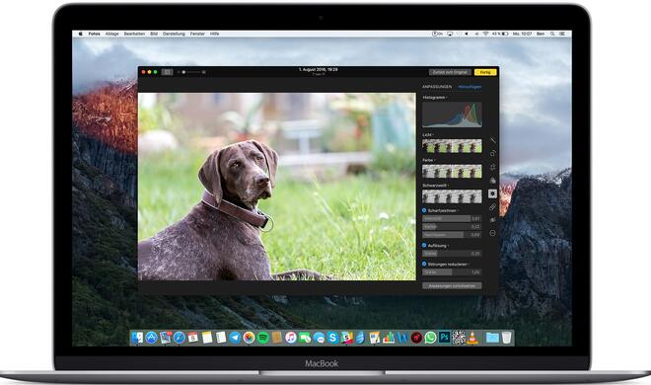This screenshot has width=651, height=385.
Task: Click the Intensität slider under Scharfzeichnen
Action: (452, 218)
